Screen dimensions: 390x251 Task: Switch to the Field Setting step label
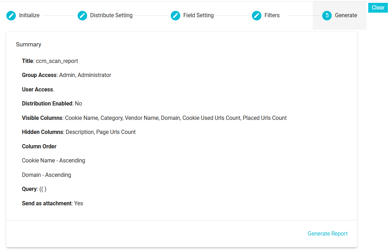[x=198, y=15]
